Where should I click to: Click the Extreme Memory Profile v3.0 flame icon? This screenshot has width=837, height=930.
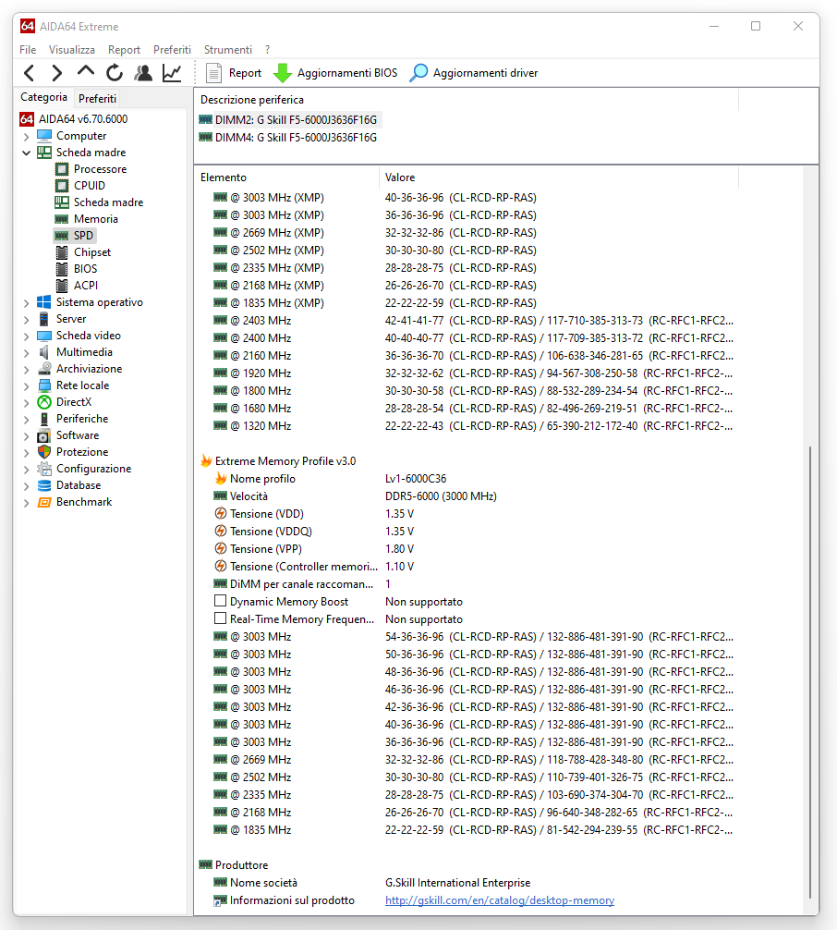[206, 461]
